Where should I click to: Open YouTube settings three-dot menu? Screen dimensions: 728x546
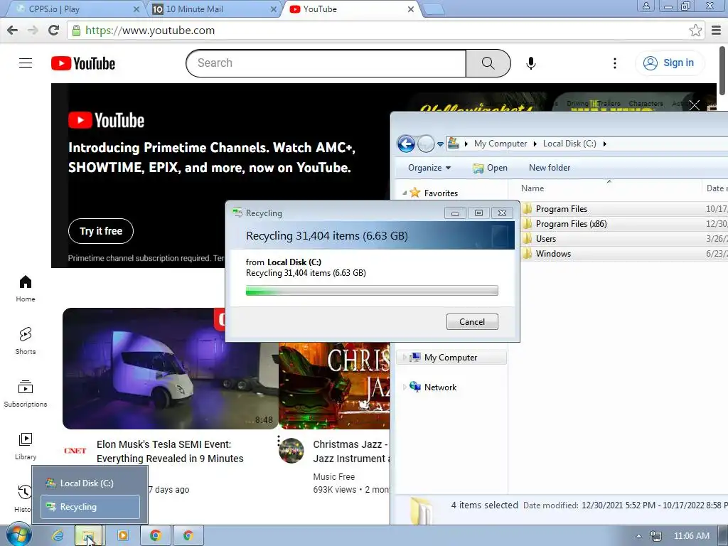615,63
